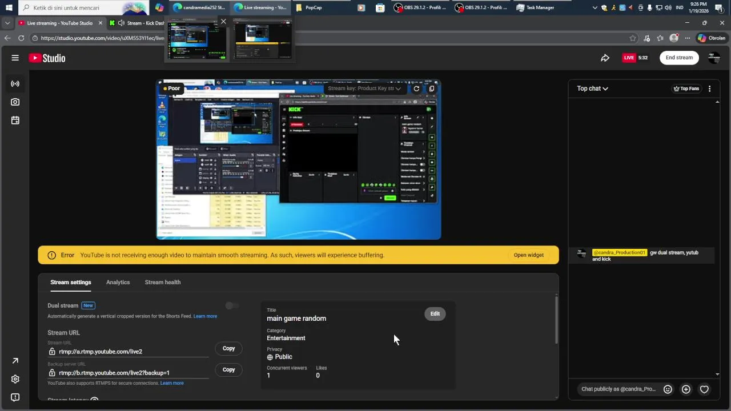Click the Send feedback icon in sidebar
The image size is (731, 411).
tap(15, 397)
